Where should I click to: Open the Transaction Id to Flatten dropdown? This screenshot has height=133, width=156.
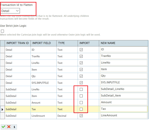(x=10, y=11)
